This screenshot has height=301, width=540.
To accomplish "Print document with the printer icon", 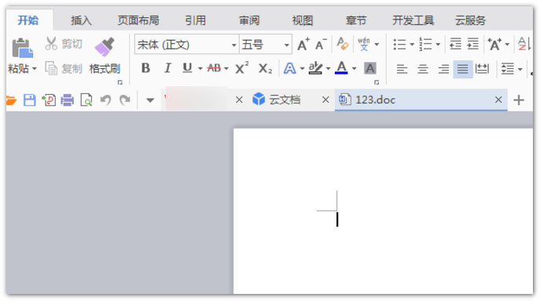I will click(x=68, y=100).
